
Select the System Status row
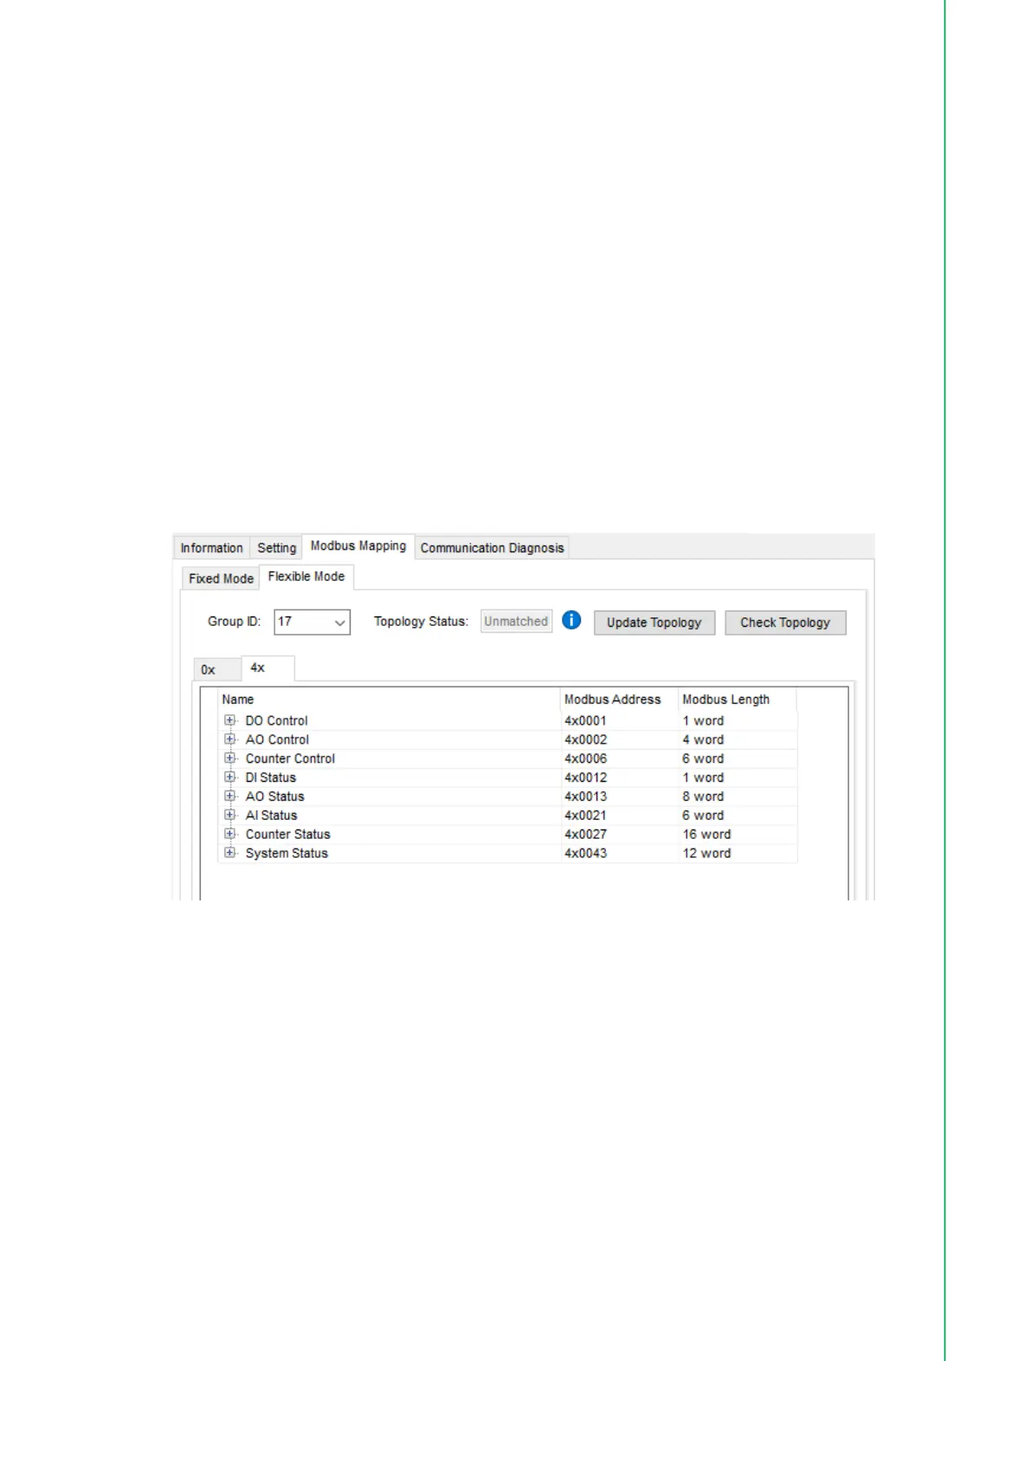click(x=287, y=854)
